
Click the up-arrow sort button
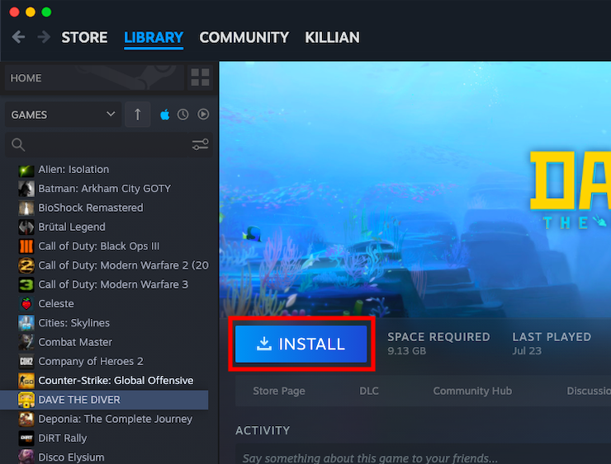pyautogui.click(x=138, y=115)
